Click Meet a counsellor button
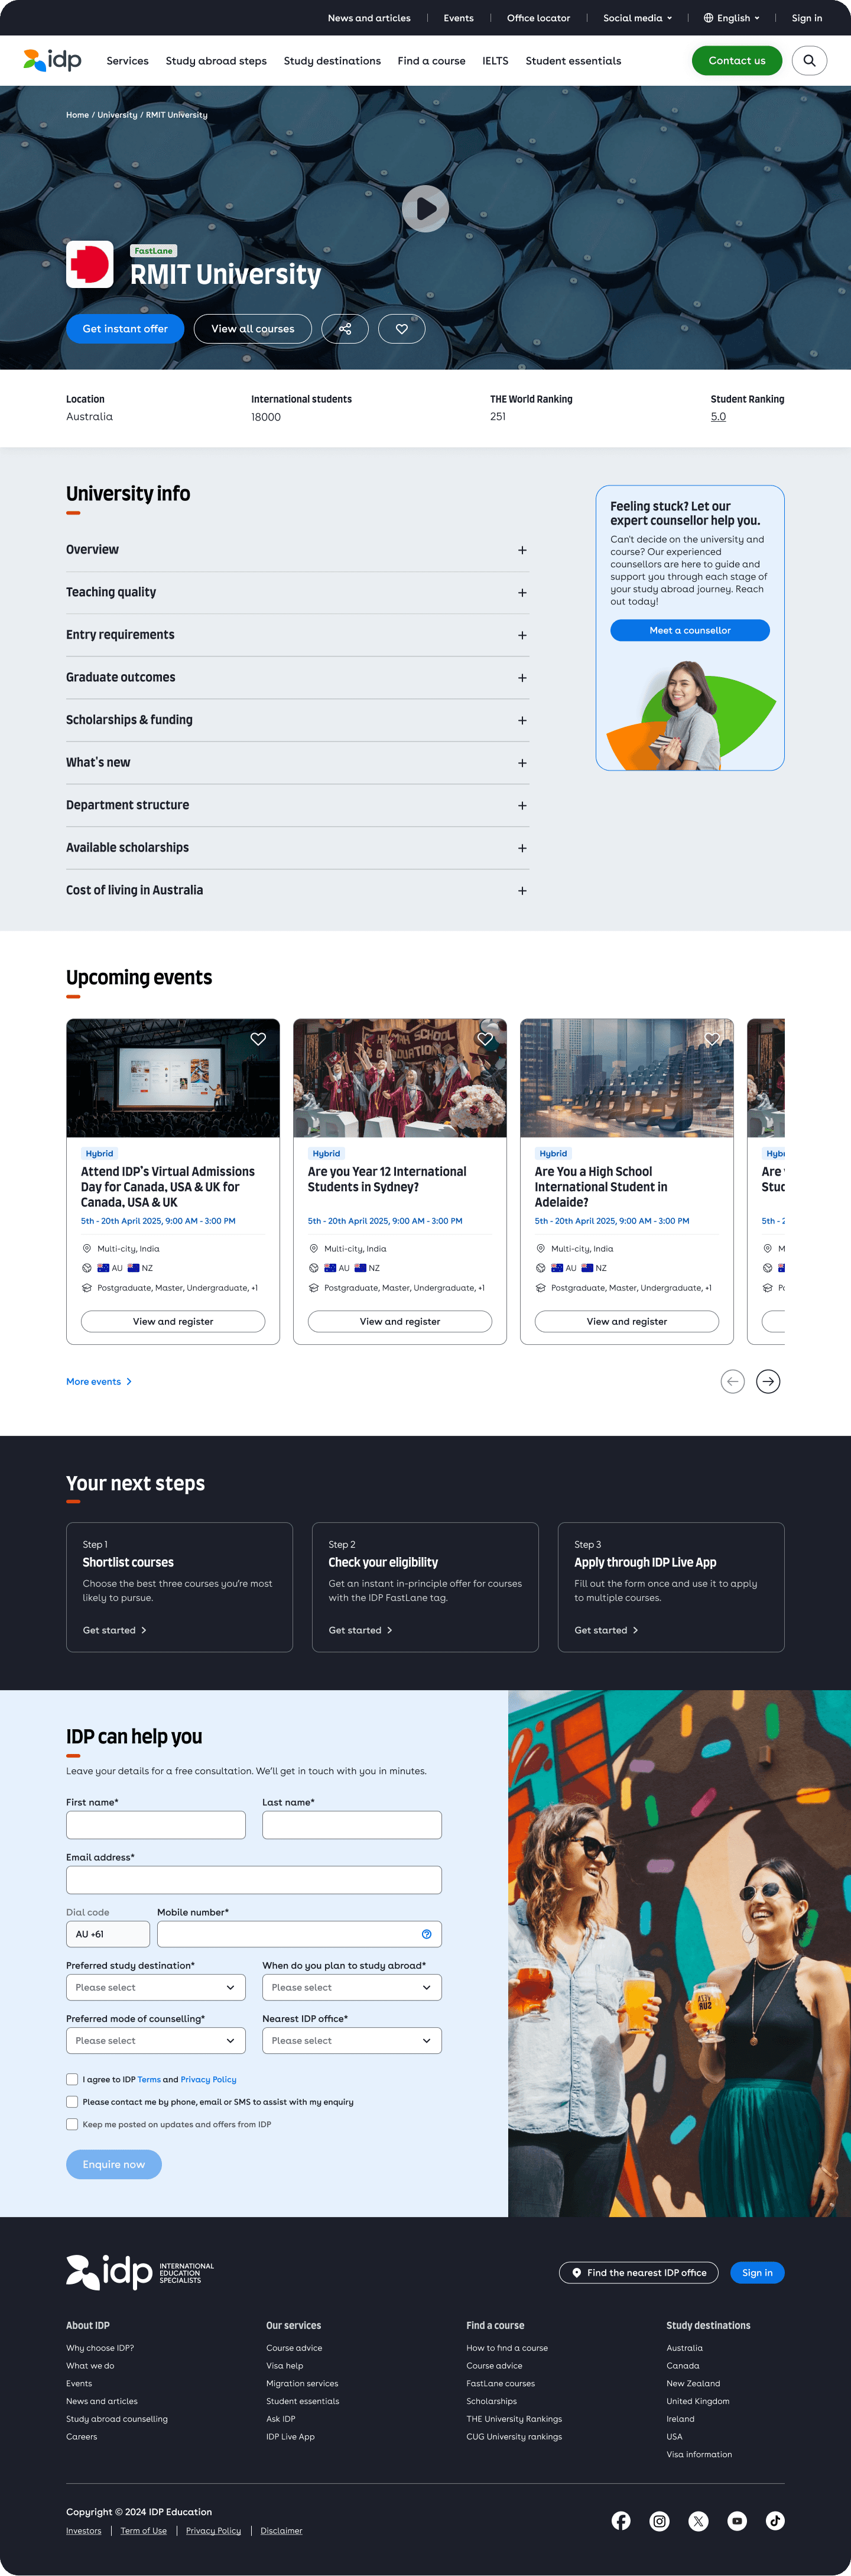Image resolution: width=851 pixels, height=2576 pixels. (690, 630)
